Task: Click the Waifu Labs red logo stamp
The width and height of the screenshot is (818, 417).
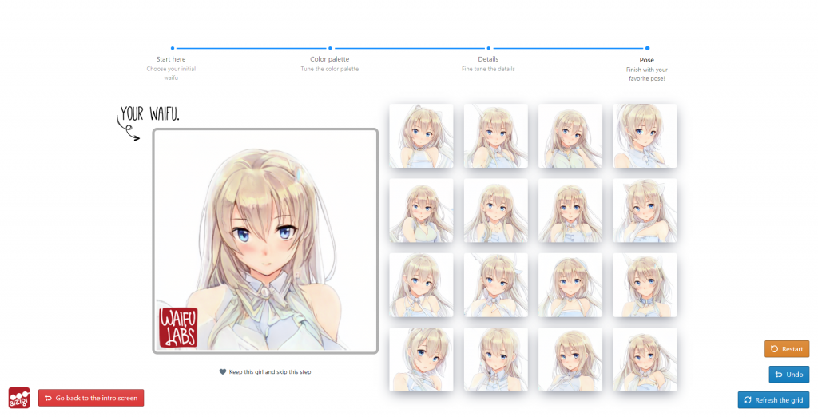Action: click(x=178, y=328)
